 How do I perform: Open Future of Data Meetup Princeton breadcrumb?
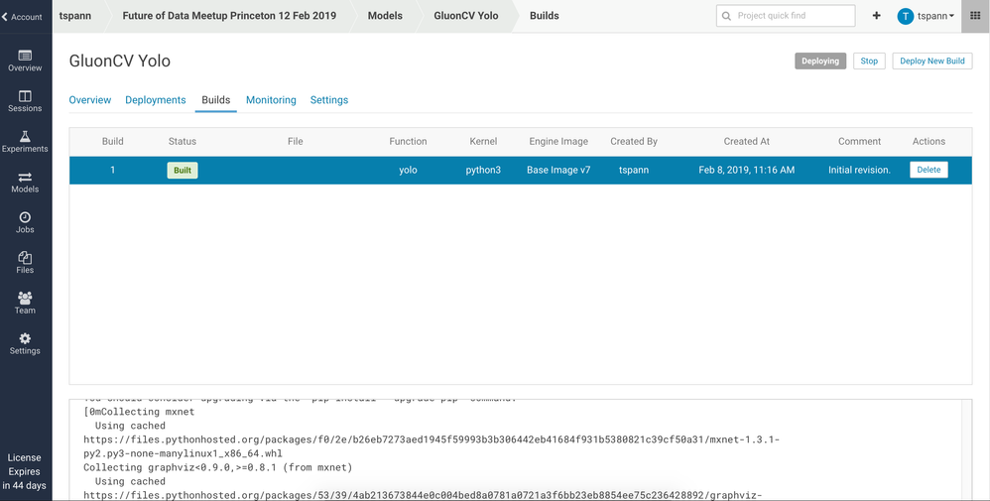(229, 16)
